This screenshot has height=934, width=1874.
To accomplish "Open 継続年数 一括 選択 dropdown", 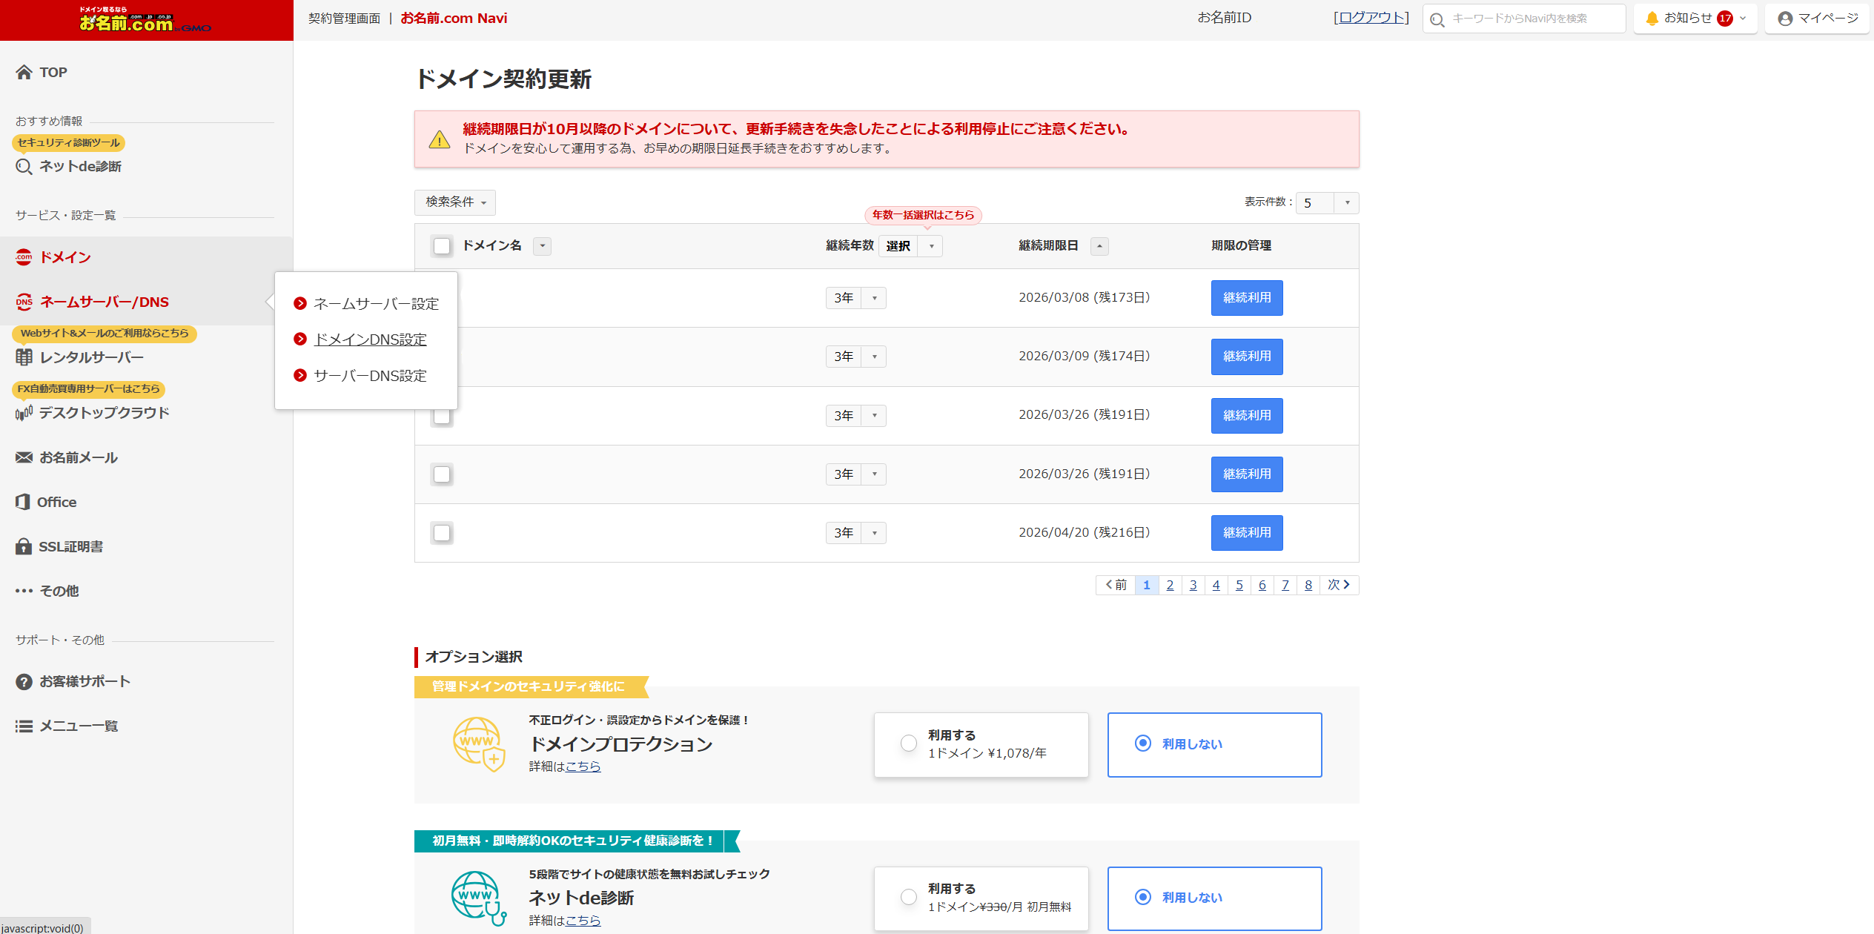I will (911, 246).
